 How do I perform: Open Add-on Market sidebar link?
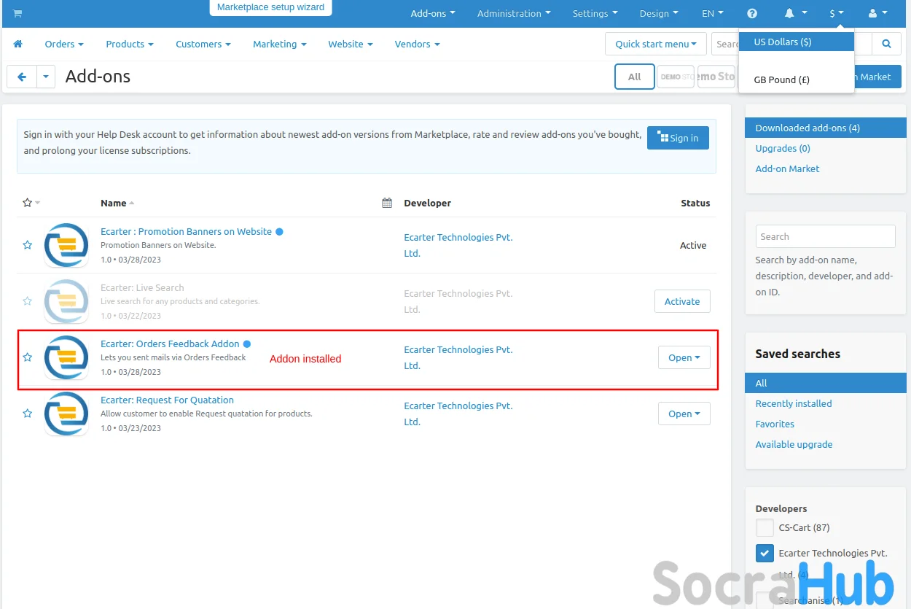[787, 168]
